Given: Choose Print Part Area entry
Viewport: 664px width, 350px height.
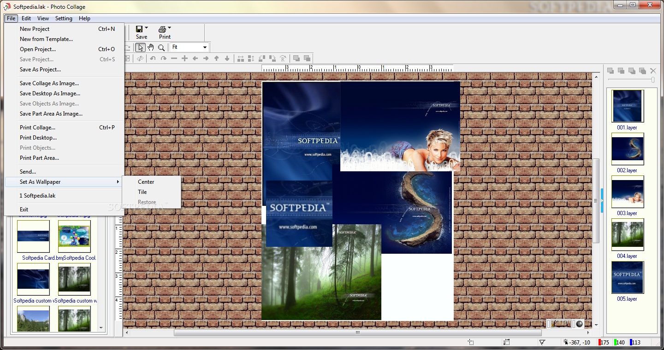Looking at the screenshot, I should coord(64,158).
